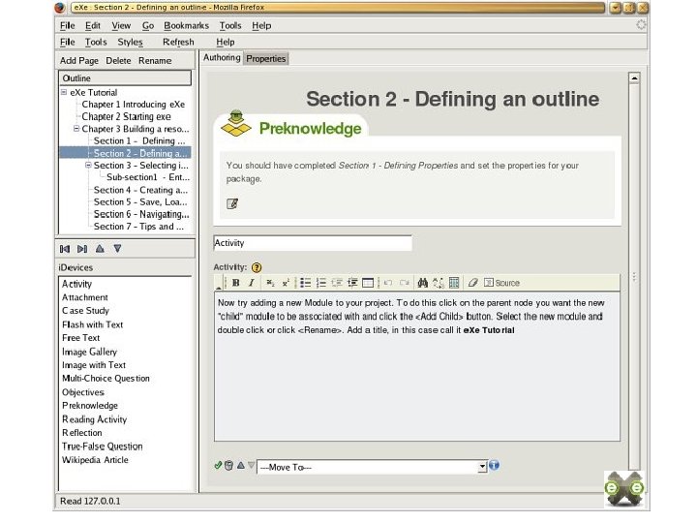Open Firefox Help menu
The image size is (697, 523).
click(261, 26)
